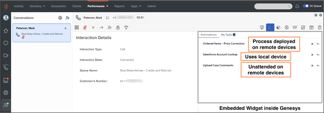324x113 pixels.
Task: Open the wrap-up clipboard check icon
Action: [319, 27]
